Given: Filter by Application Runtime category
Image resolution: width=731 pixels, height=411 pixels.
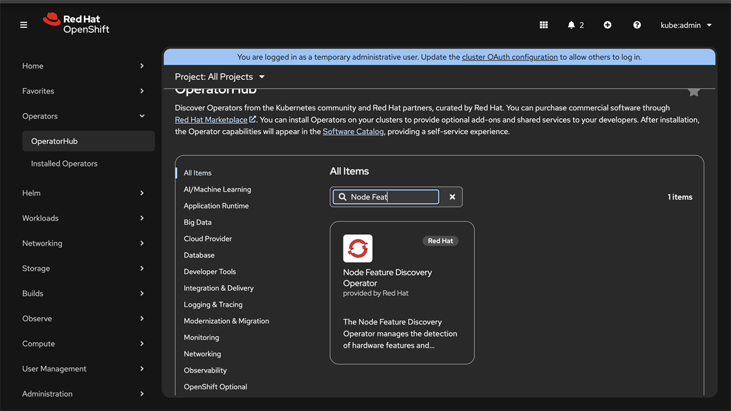Looking at the screenshot, I should click(216, 206).
